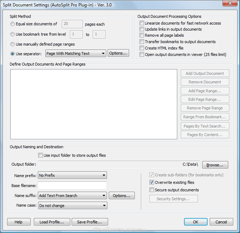Click the pages each number field
240x233 pixels.
(72, 24)
